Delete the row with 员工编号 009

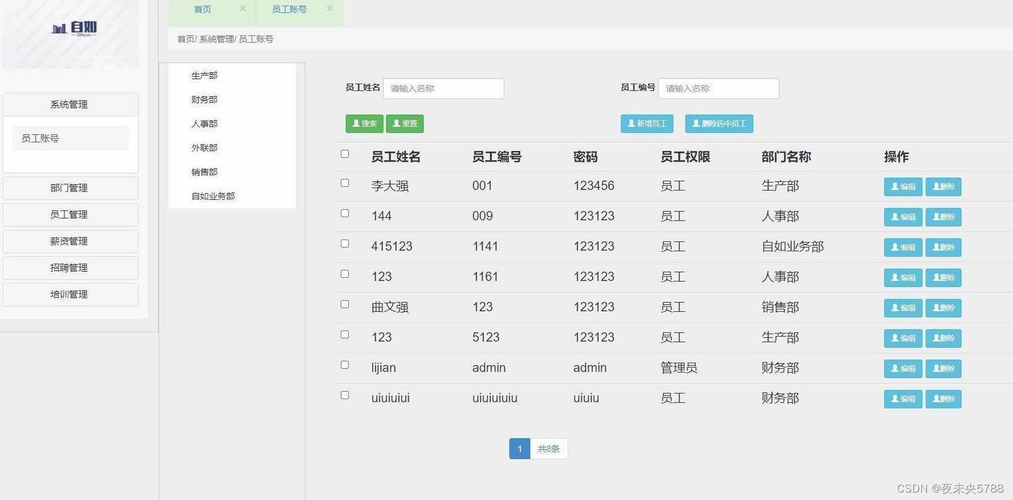[944, 217]
